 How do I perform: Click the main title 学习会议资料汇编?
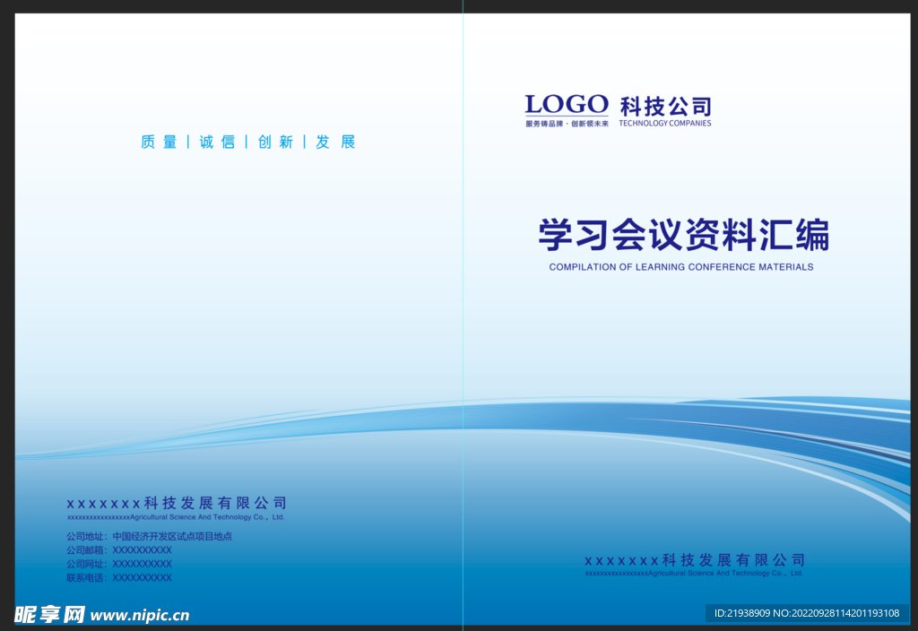click(x=684, y=235)
